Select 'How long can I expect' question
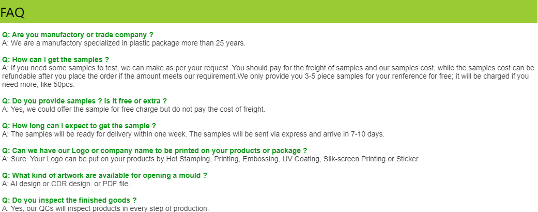This screenshot has height=212, width=538. click(79, 126)
